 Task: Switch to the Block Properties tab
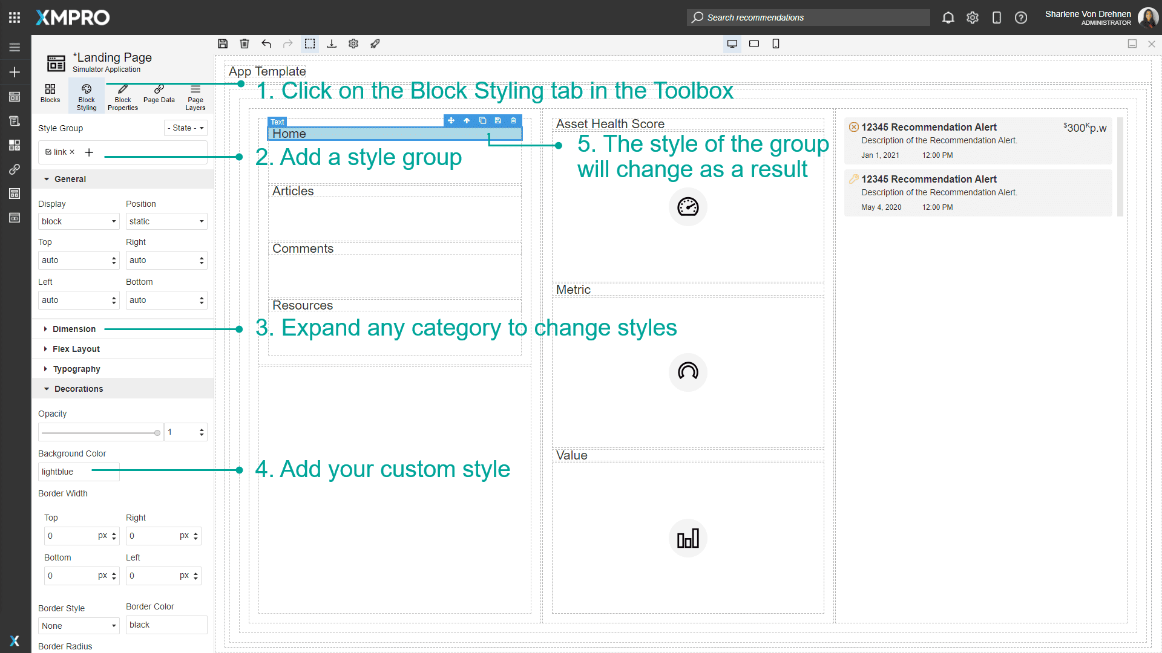tap(122, 96)
